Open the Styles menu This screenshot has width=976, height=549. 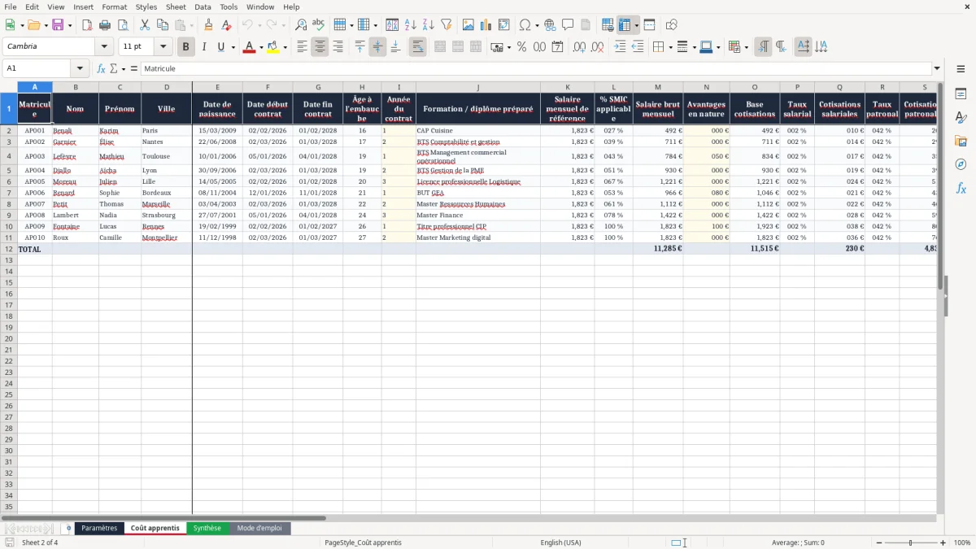(x=146, y=7)
